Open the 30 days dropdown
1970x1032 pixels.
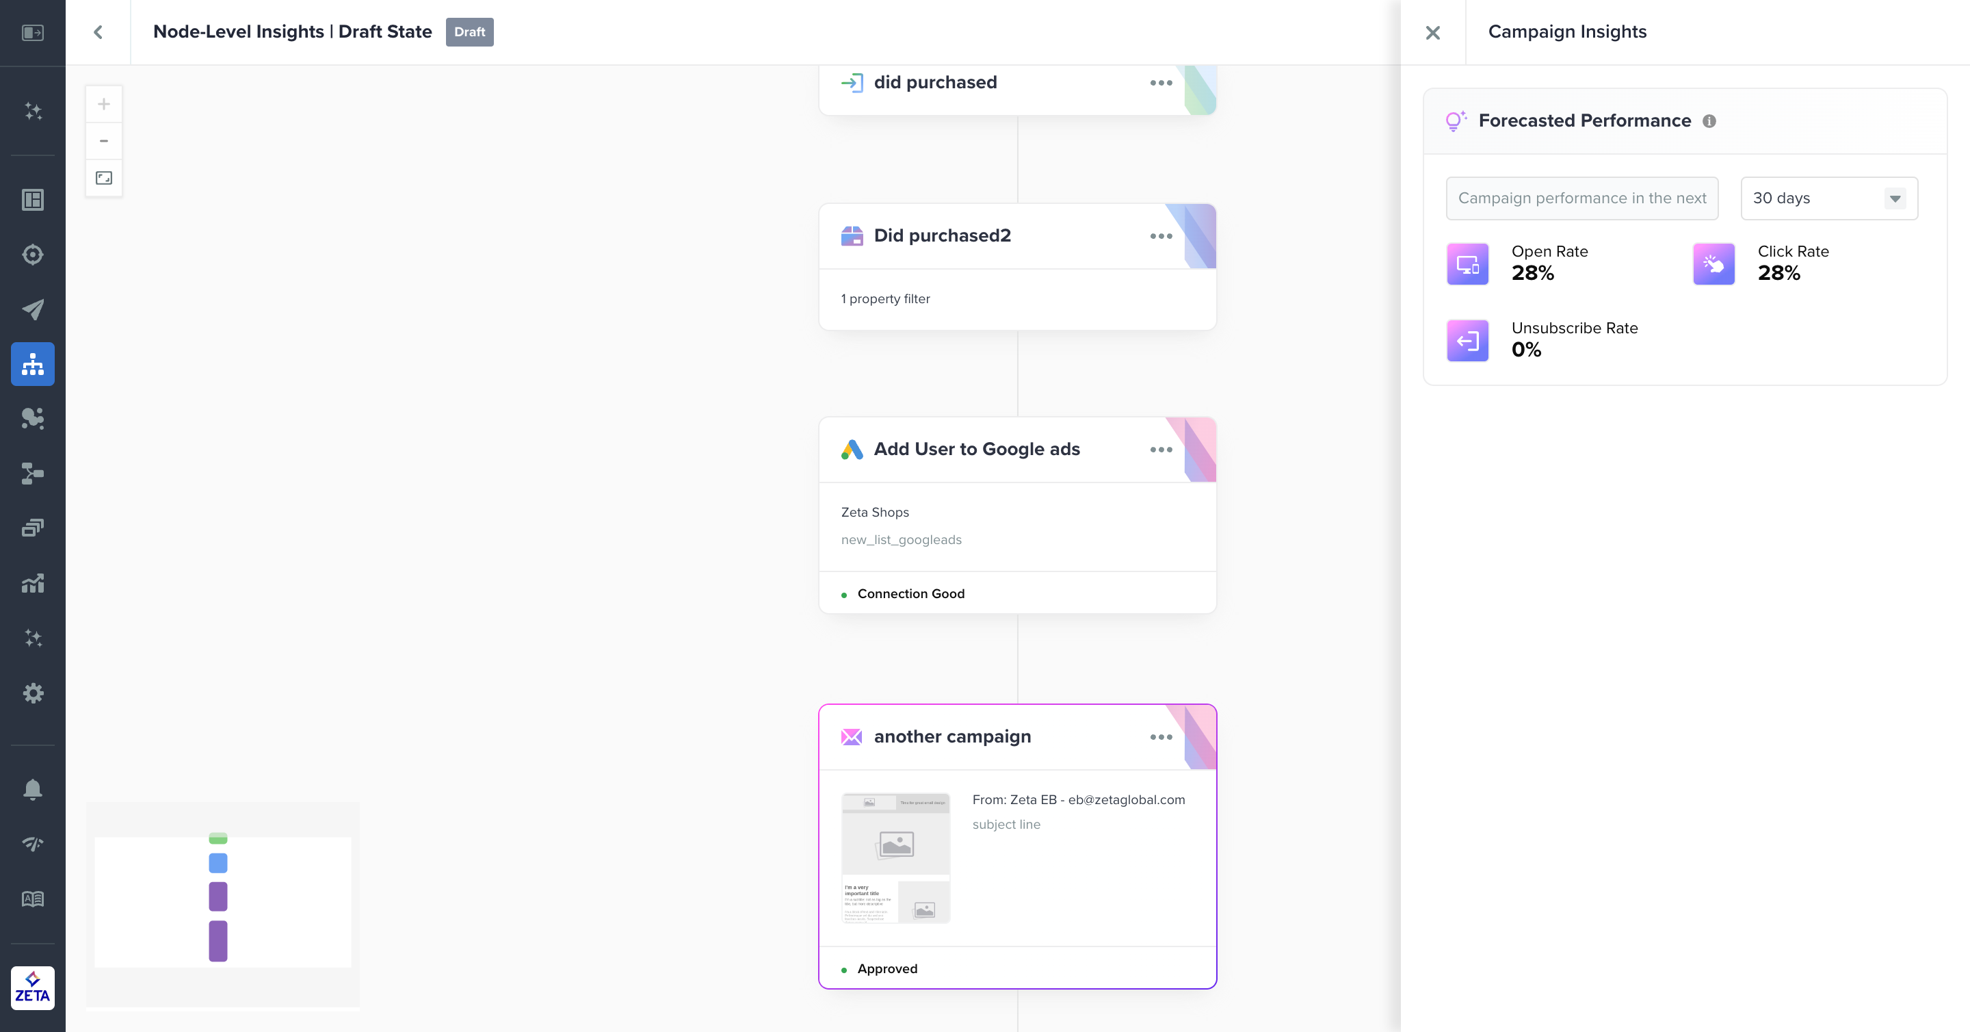1828,198
